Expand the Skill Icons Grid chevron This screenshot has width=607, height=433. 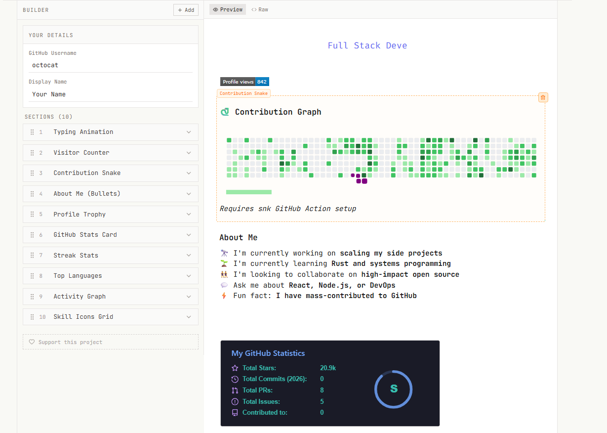point(189,317)
